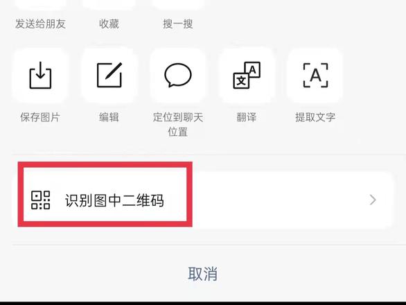Viewport: 406px width, 305px height.
Task: Tap the save image download icon
Action: [x=40, y=75]
